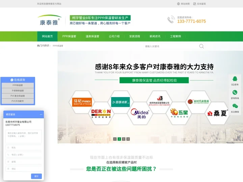Click the 网站地图 link
This screenshot has height=182, width=243.
click(x=185, y=4)
